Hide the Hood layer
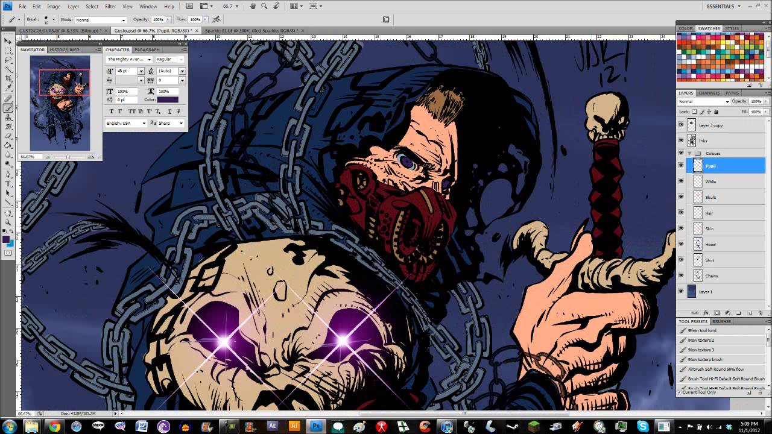 [x=682, y=244]
